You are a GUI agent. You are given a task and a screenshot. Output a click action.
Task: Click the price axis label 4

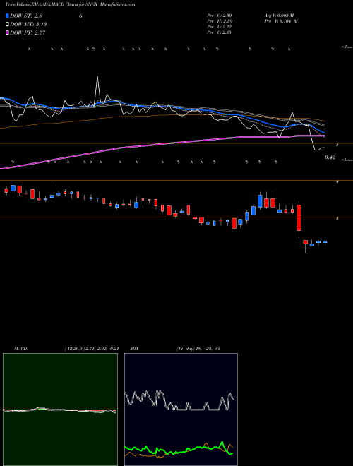click(x=337, y=182)
